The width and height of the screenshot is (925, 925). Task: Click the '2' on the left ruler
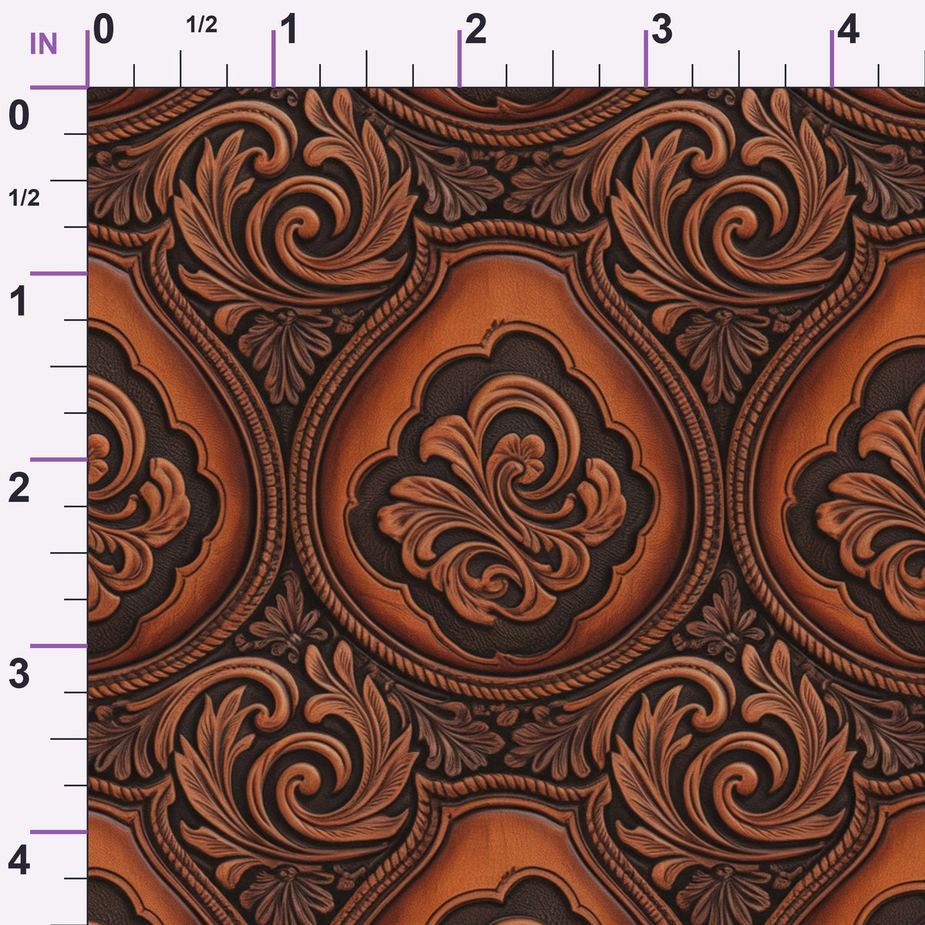click(19, 489)
